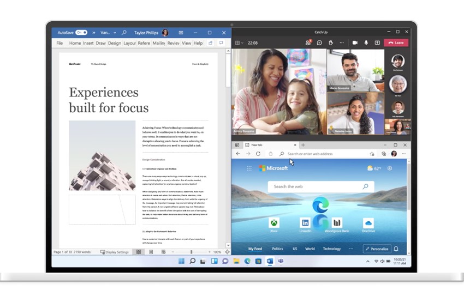Click the zoom in plus button in Word
This screenshot has height=290, width=464.
tap(210, 252)
